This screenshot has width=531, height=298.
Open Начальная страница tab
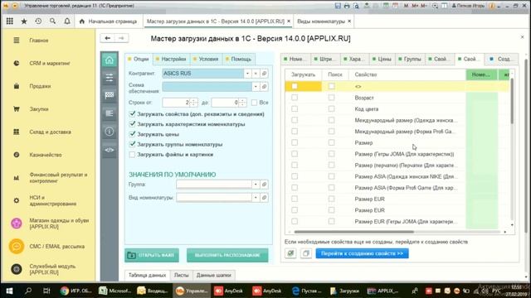click(x=109, y=22)
